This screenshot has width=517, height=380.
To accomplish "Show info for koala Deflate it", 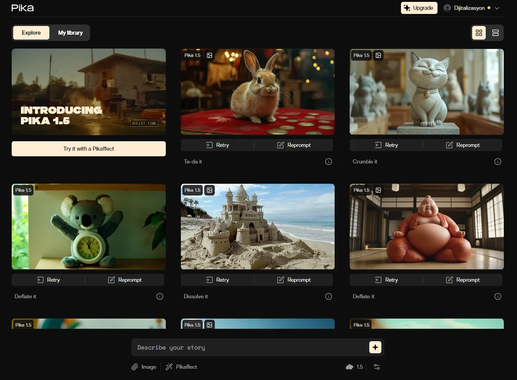I will 160,296.
